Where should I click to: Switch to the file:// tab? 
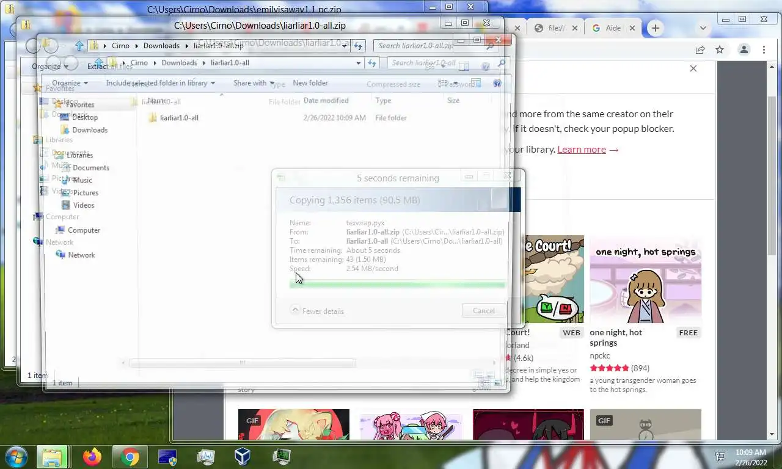557,28
